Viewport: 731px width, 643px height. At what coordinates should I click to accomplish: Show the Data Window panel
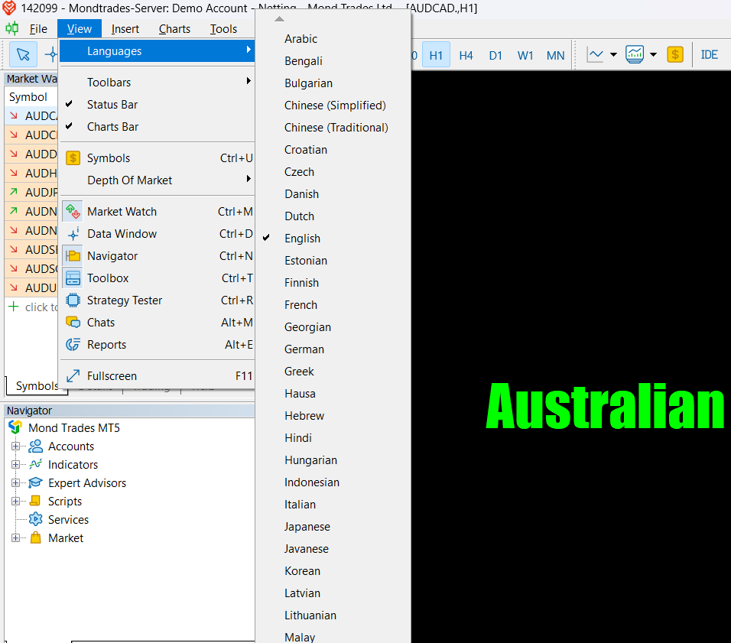[122, 234]
